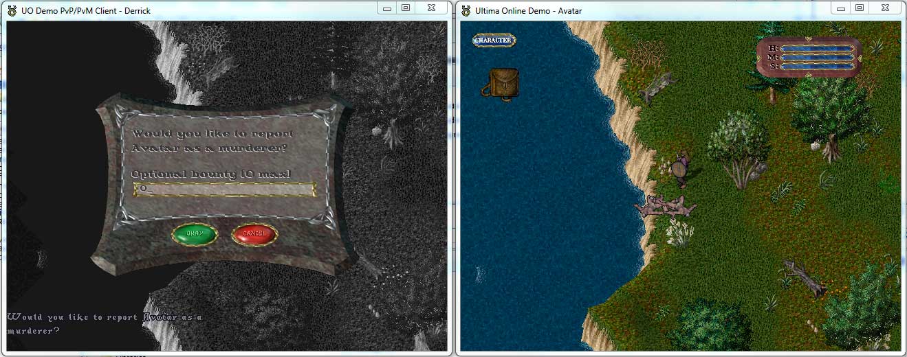Click the murderer report message in bottom-left journal

[103, 323]
